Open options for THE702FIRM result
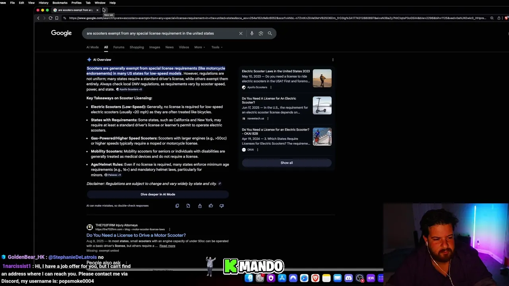 click(169, 229)
